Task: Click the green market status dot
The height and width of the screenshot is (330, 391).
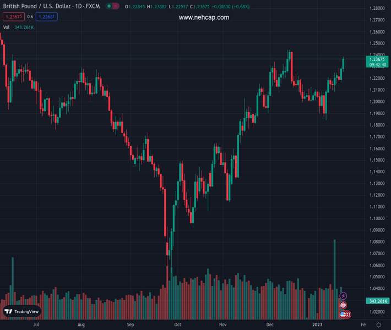Action: click(x=109, y=7)
